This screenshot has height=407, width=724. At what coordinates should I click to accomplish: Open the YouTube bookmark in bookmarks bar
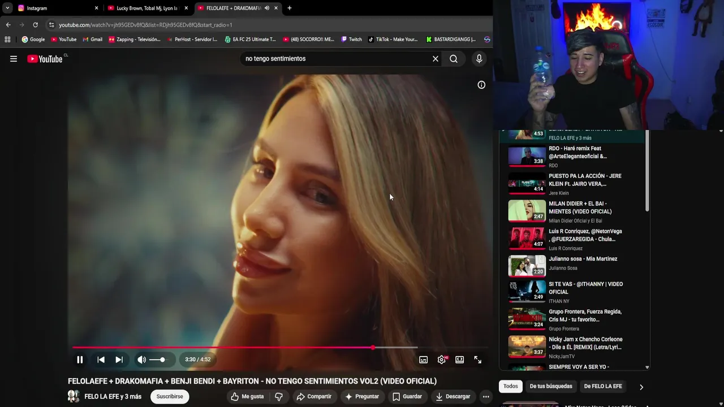63,40
